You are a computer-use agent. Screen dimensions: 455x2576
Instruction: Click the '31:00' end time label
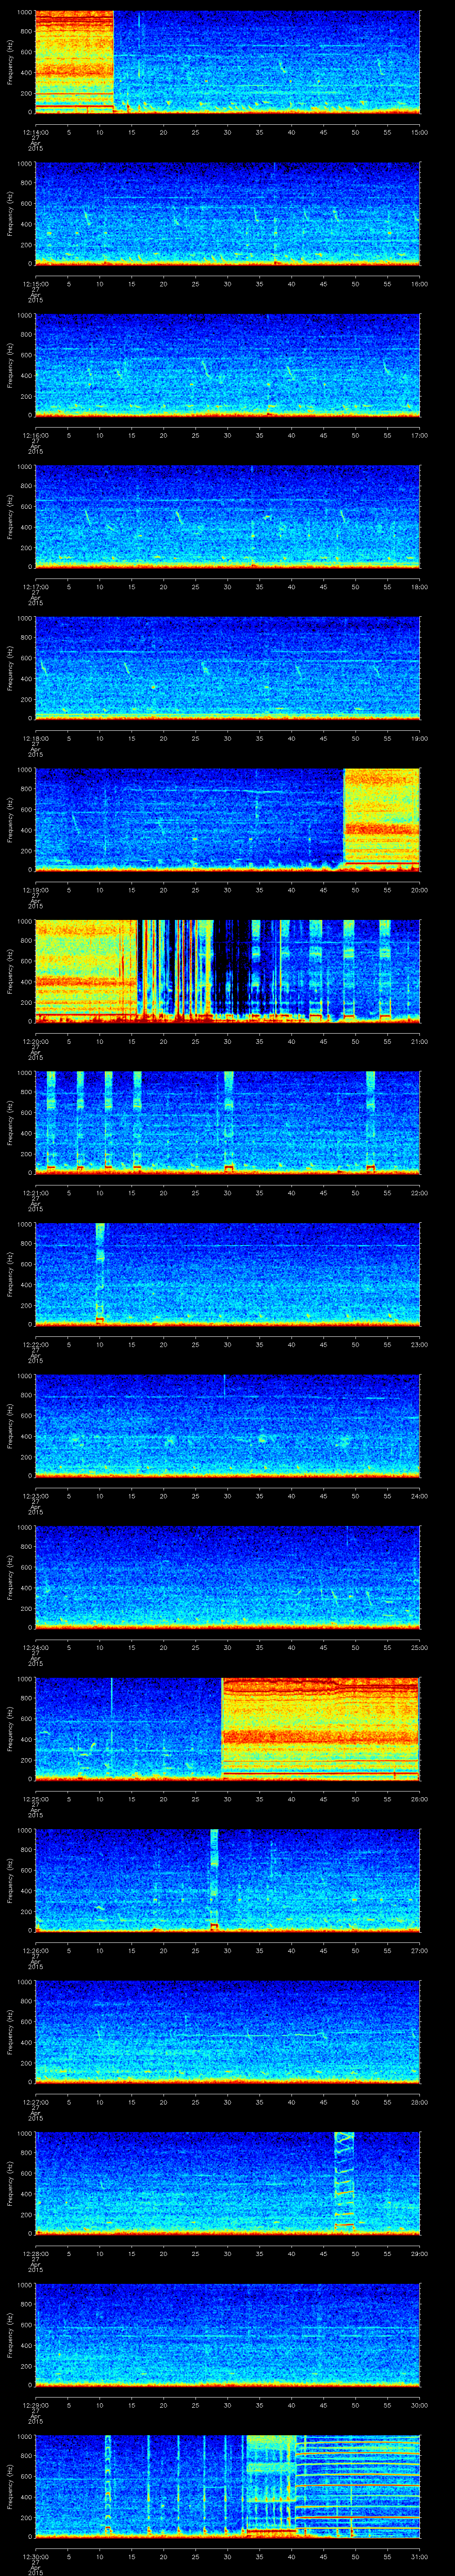point(420,2557)
